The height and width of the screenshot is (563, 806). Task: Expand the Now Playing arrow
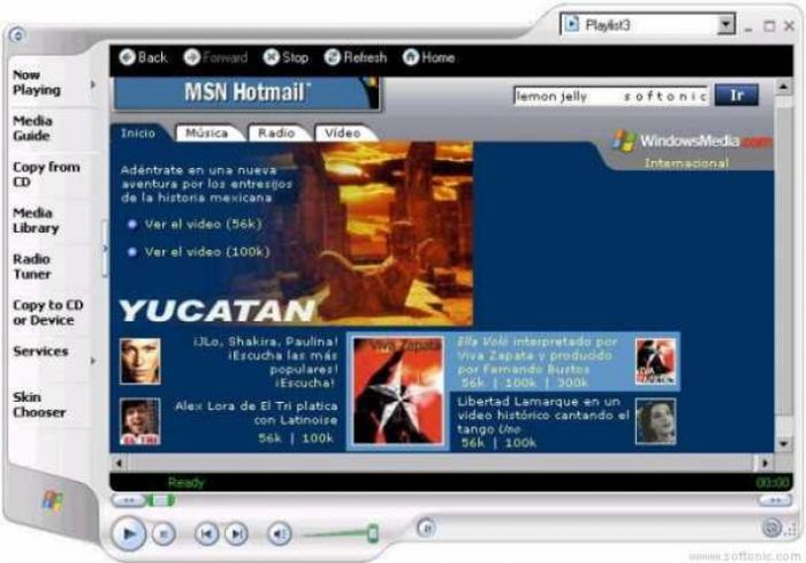pyautogui.click(x=93, y=84)
